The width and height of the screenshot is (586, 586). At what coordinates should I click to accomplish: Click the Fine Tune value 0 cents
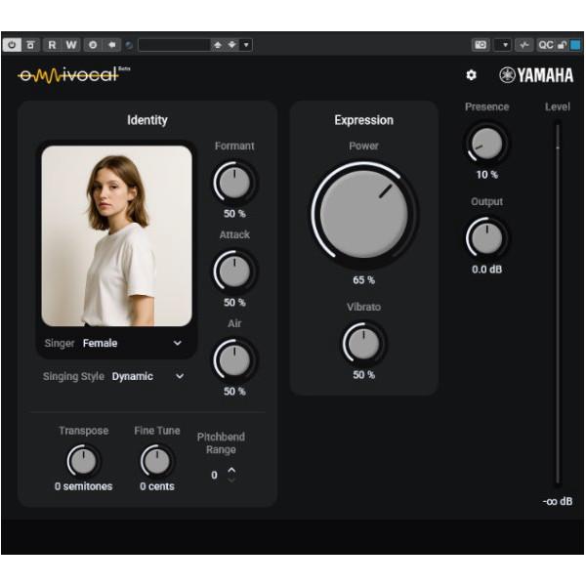tap(157, 486)
